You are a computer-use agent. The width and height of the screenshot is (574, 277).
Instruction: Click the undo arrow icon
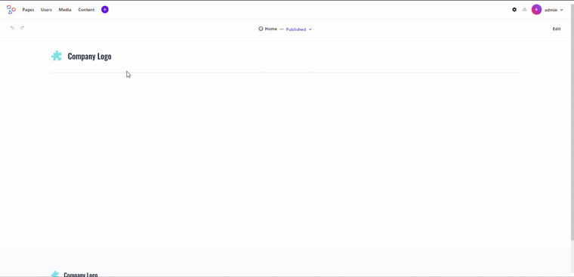click(x=12, y=28)
